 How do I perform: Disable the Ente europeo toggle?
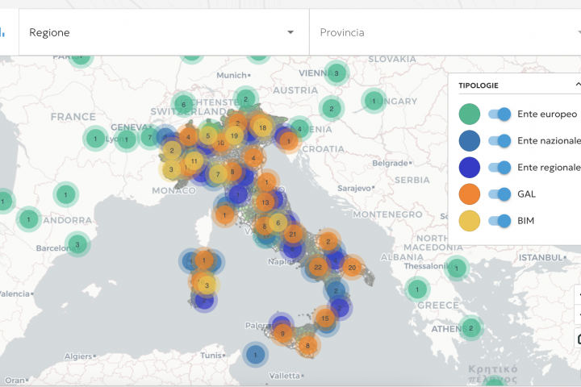pyautogui.click(x=500, y=114)
